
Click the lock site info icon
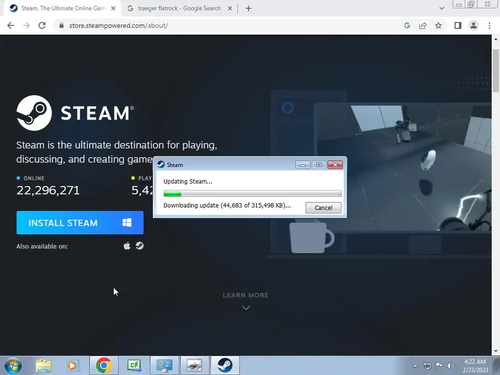click(62, 25)
